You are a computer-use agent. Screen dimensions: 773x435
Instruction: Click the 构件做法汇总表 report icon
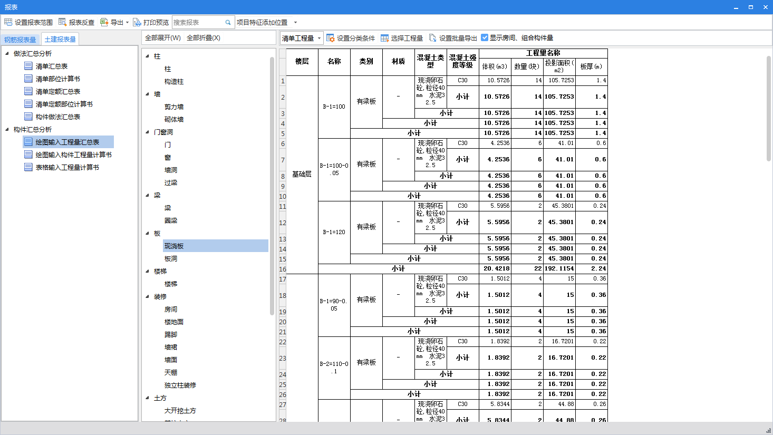click(28, 117)
